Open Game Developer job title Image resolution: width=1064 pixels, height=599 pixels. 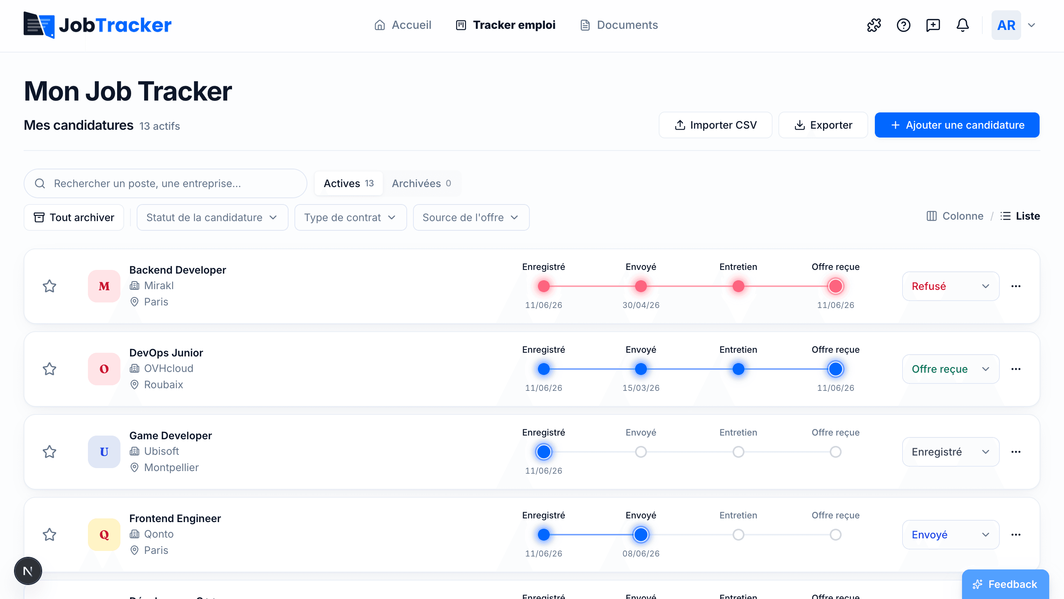click(x=171, y=436)
